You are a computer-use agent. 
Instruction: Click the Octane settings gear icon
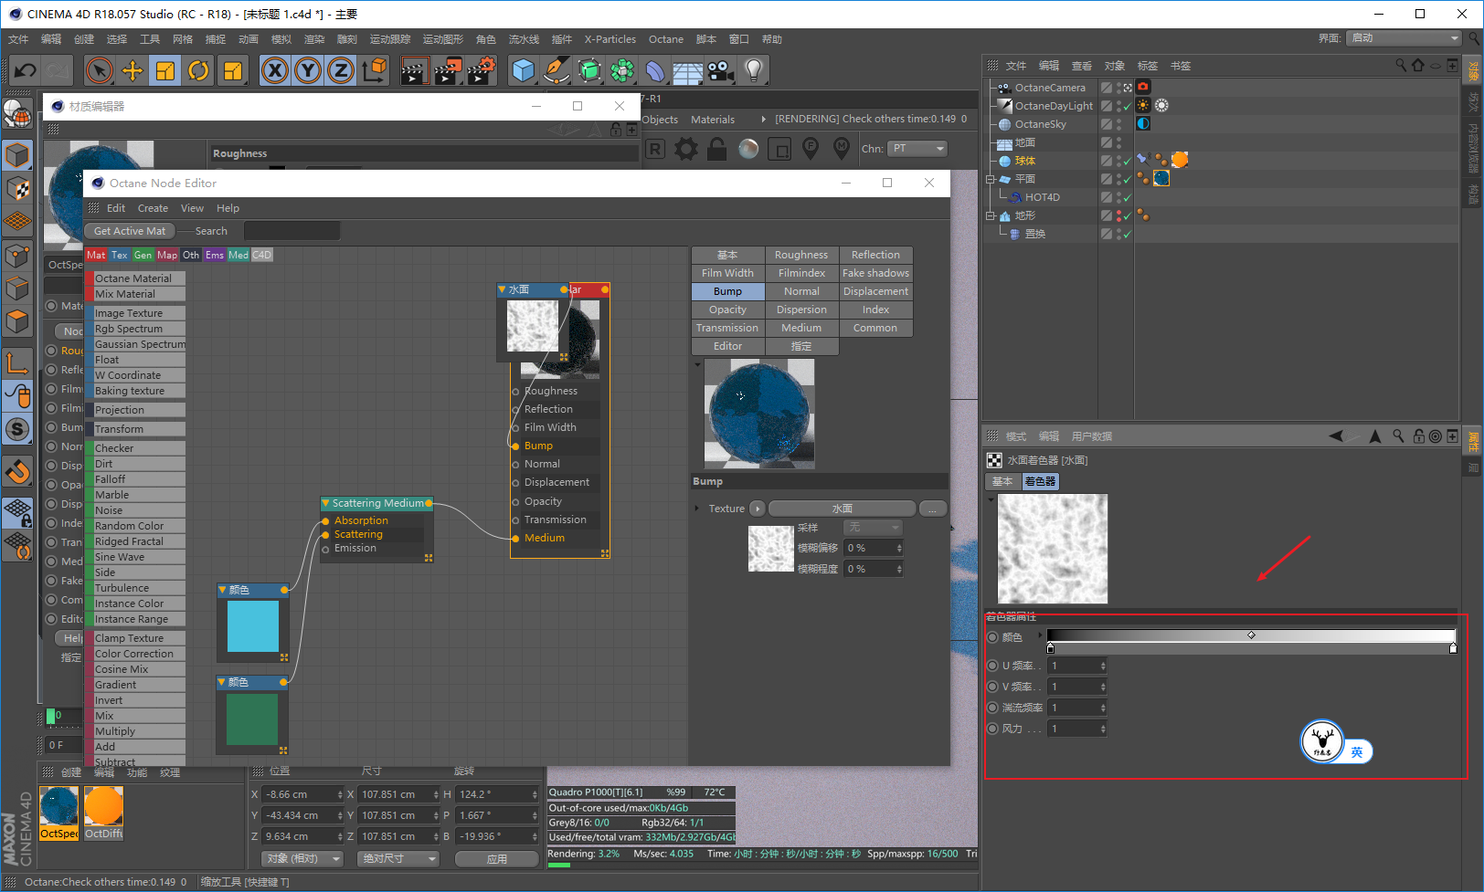[686, 149]
